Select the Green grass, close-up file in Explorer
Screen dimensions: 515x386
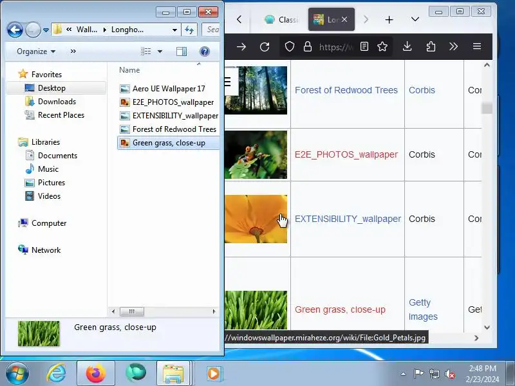tap(169, 143)
